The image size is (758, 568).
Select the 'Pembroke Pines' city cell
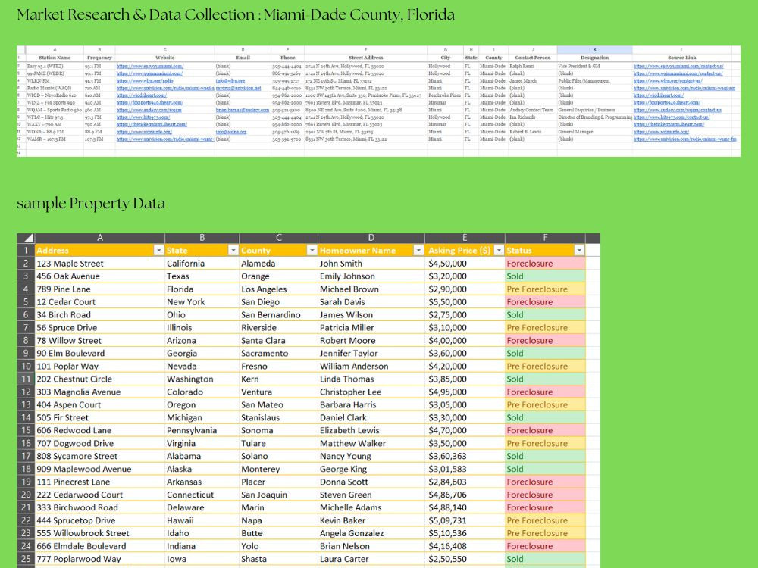[x=445, y=95]
